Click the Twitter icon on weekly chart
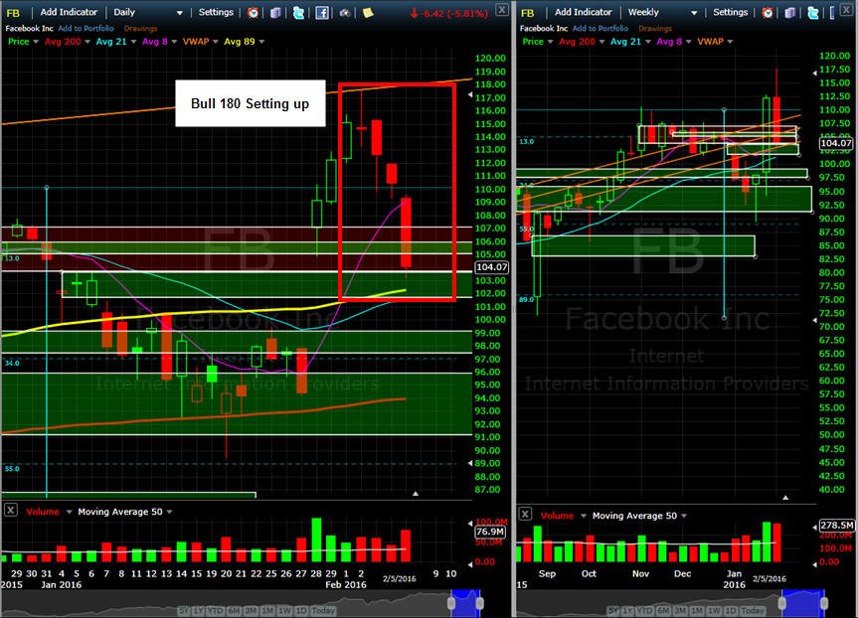Viewport: 858px width, 618px height. [813, 13]
